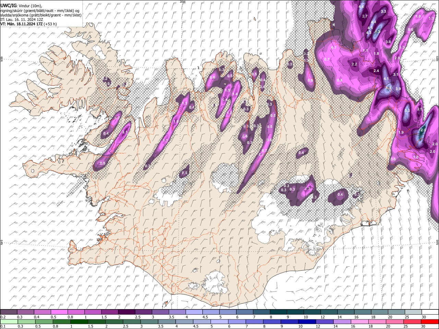Pick the dark green bottom-row legend swatch after 1
Screen dimensions: 439x329
click(79, 321)
